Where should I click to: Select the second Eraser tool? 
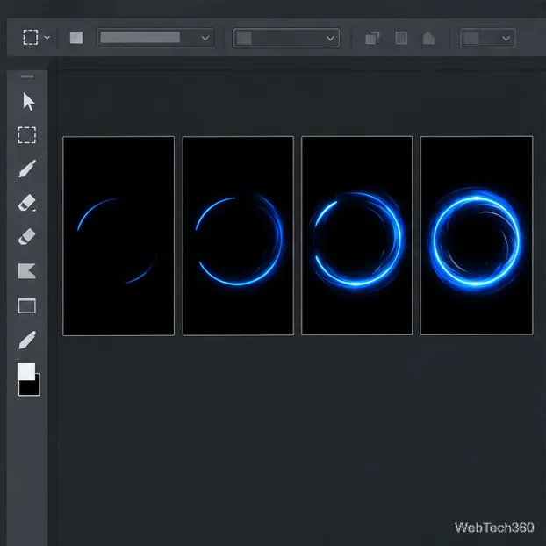27,236
